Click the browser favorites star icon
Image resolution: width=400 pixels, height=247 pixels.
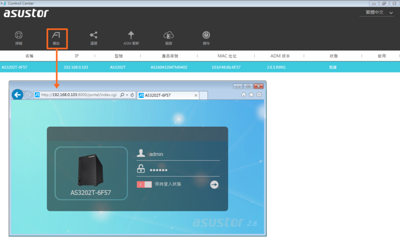click(252, 95)
